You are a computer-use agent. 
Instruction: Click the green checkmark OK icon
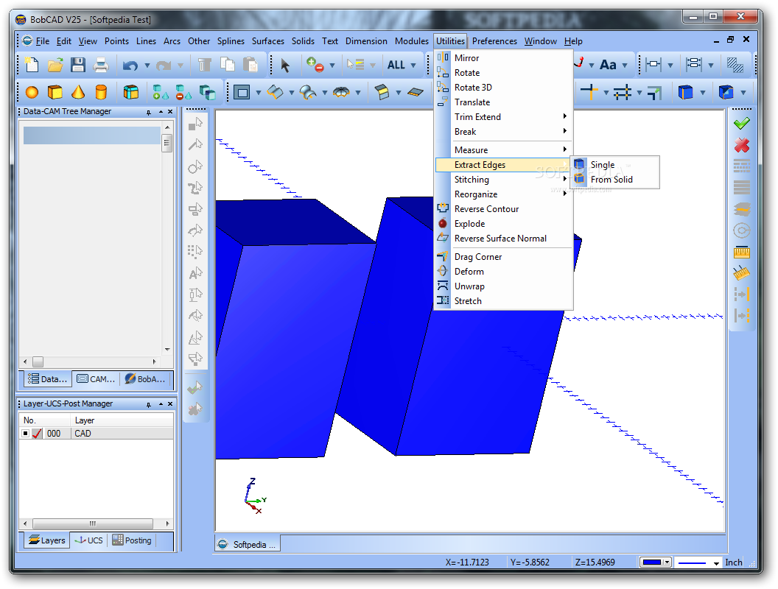tap(742, 123)
